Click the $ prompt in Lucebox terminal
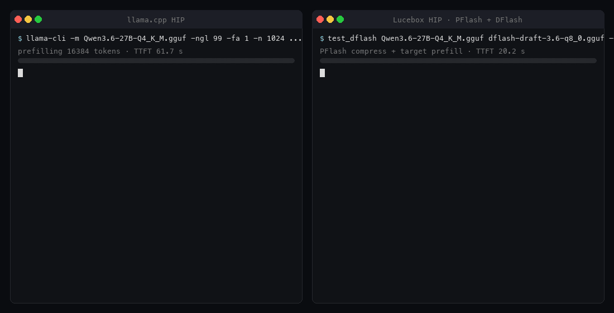Screen dimensions: 614x313 pos(322,39)
